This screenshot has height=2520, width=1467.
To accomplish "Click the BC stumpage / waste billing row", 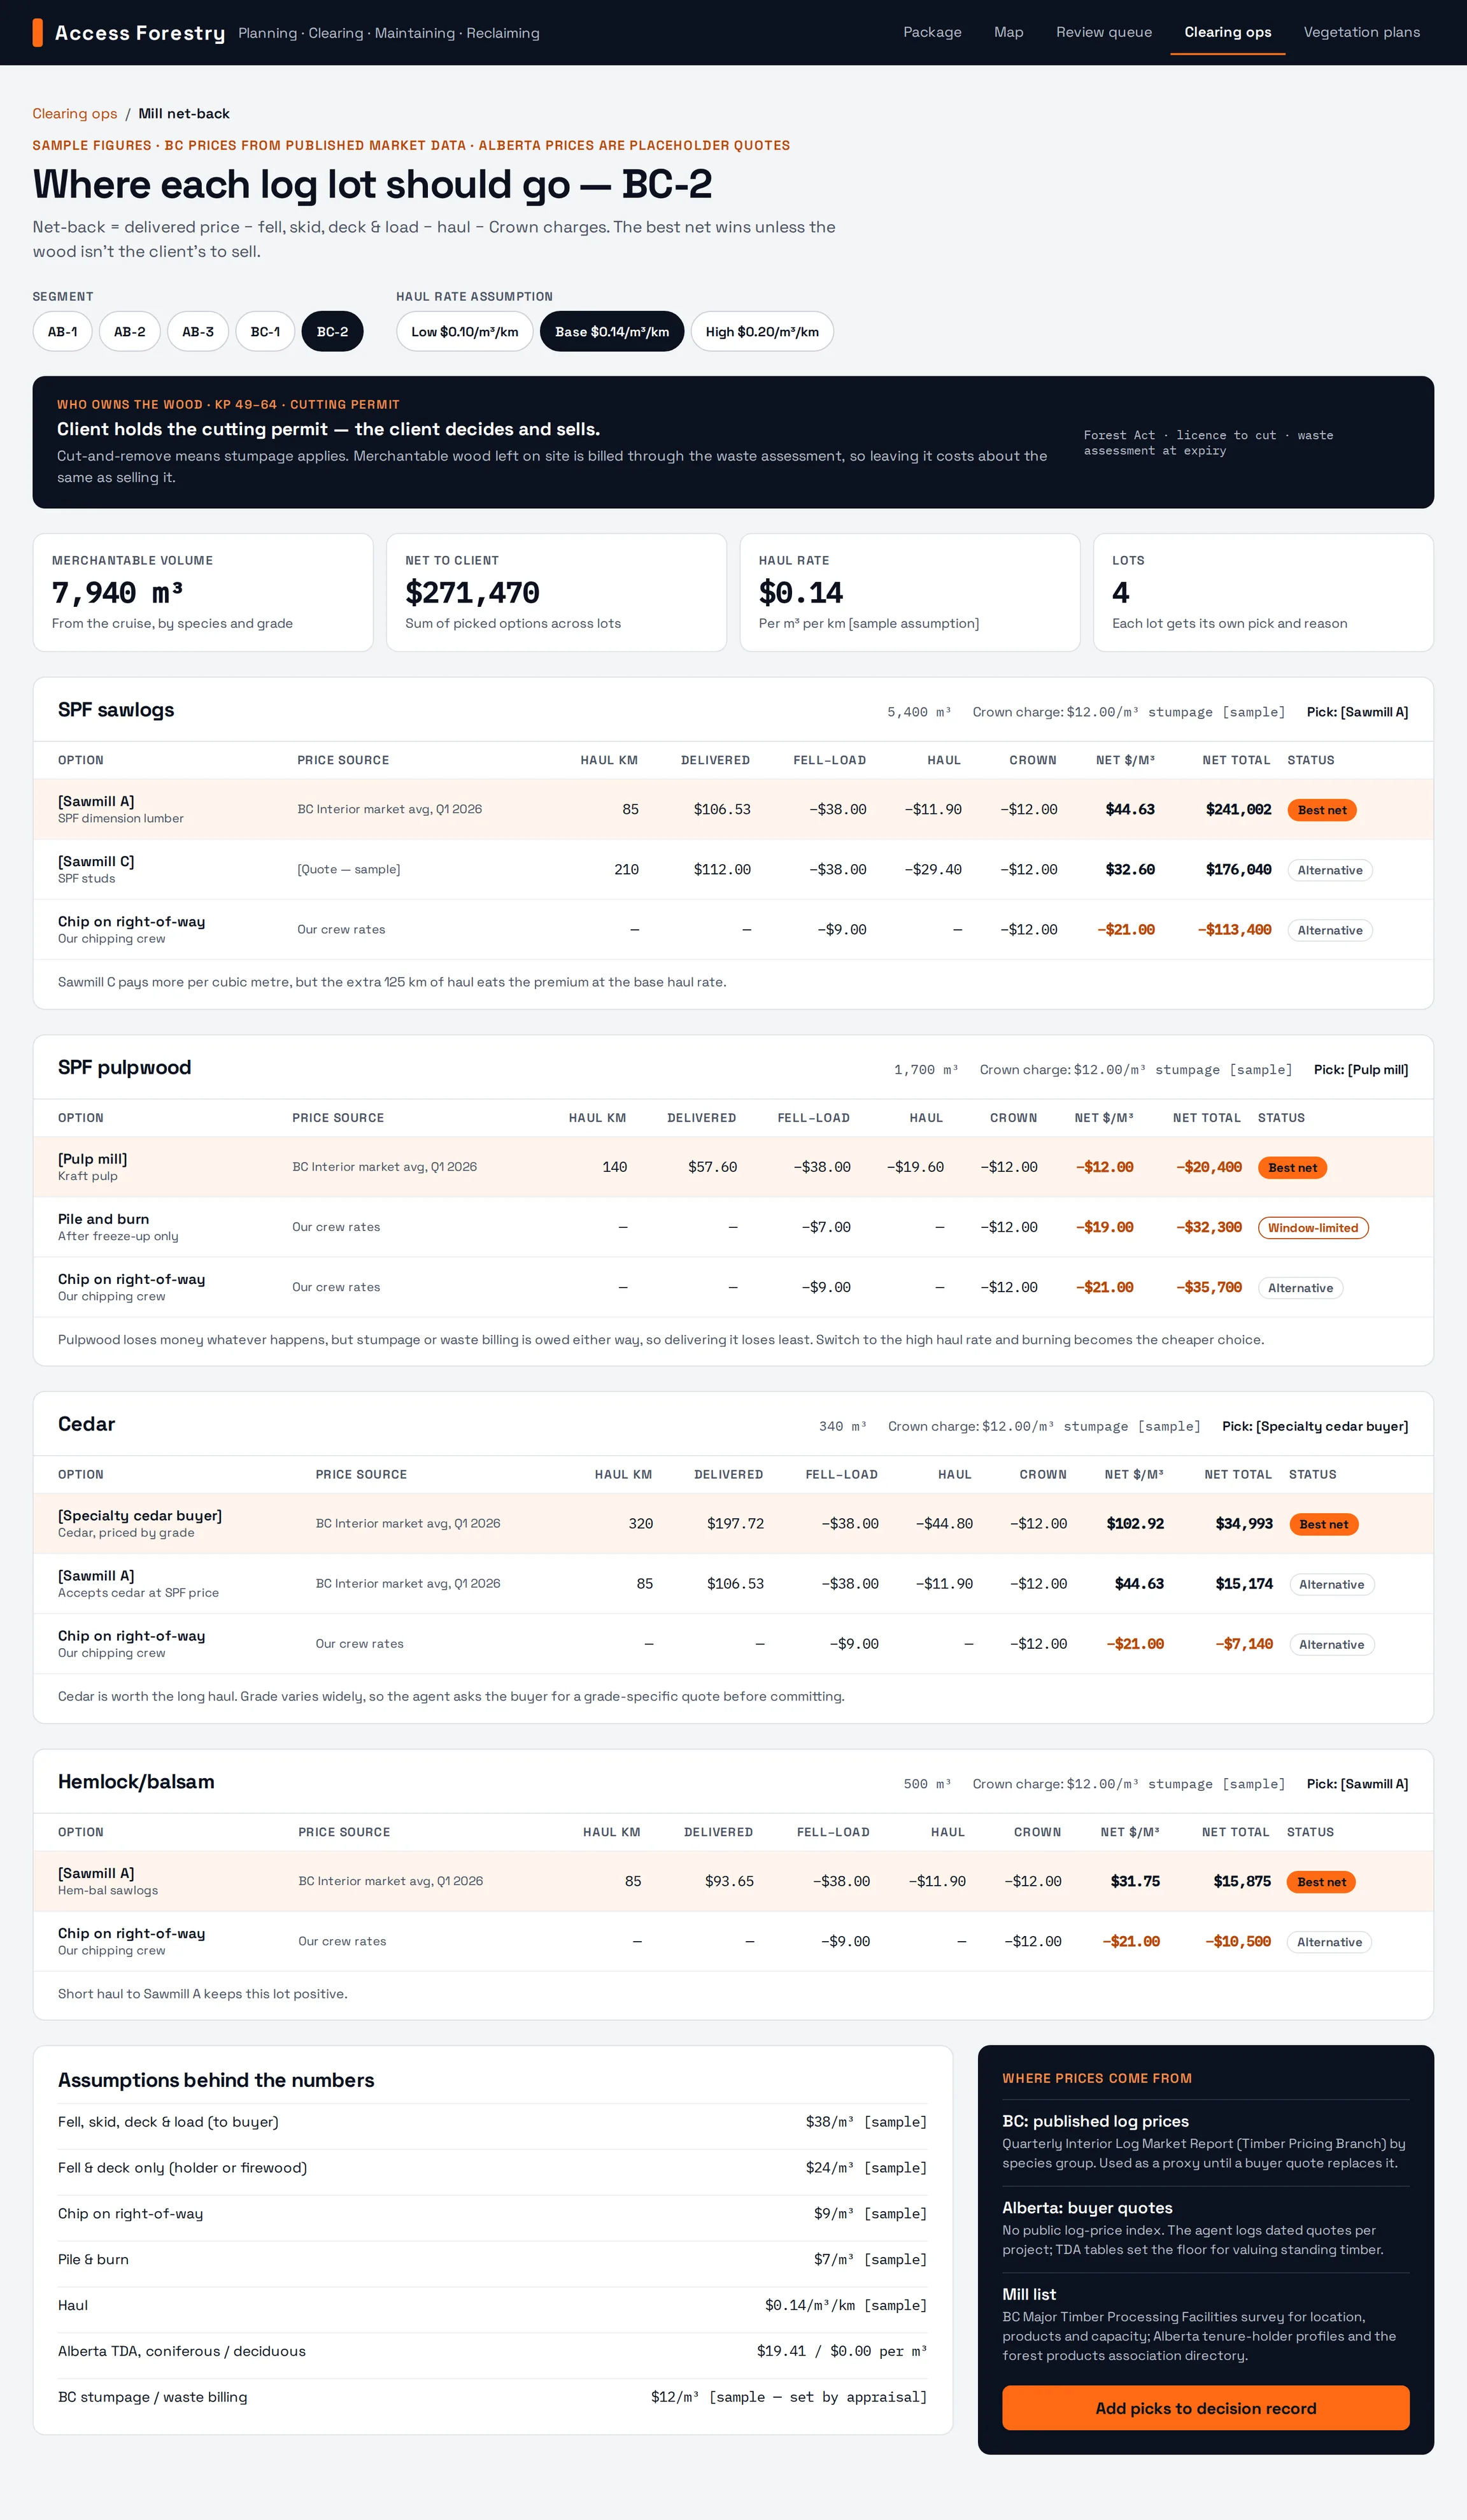I will pos(492,2397).
